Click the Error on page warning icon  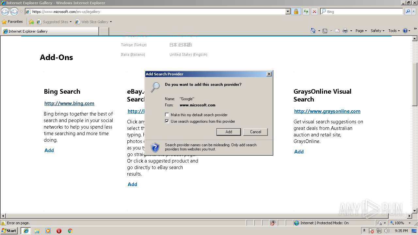pos(3,223)
